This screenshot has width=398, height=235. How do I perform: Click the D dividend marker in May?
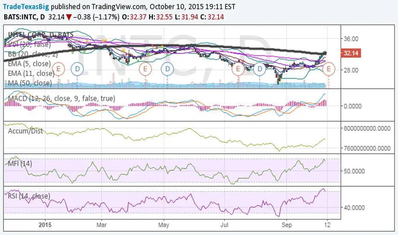coord(167,69)
